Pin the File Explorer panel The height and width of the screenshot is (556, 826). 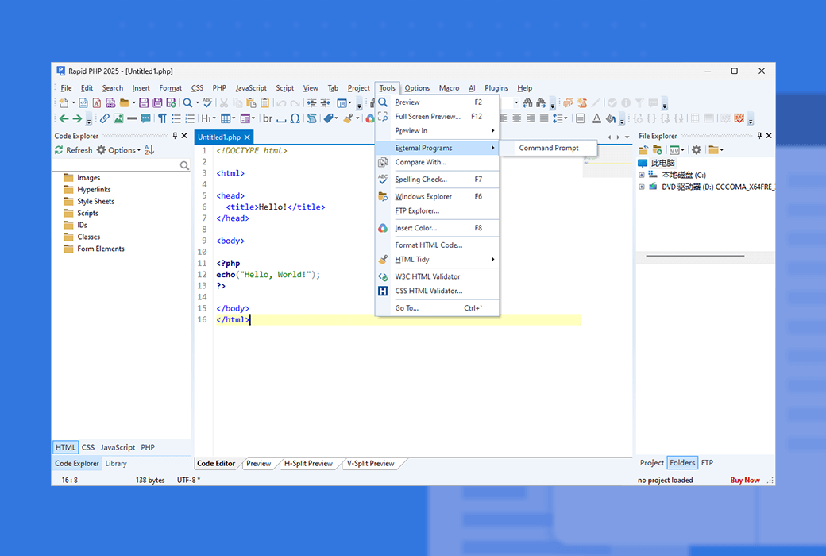tap(759, 136)
